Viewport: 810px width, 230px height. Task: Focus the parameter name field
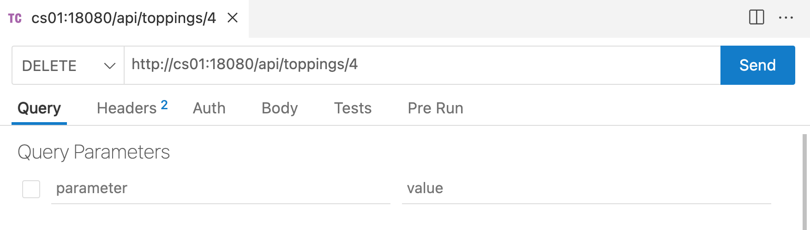pyautogui.click(x=221, y=189)
